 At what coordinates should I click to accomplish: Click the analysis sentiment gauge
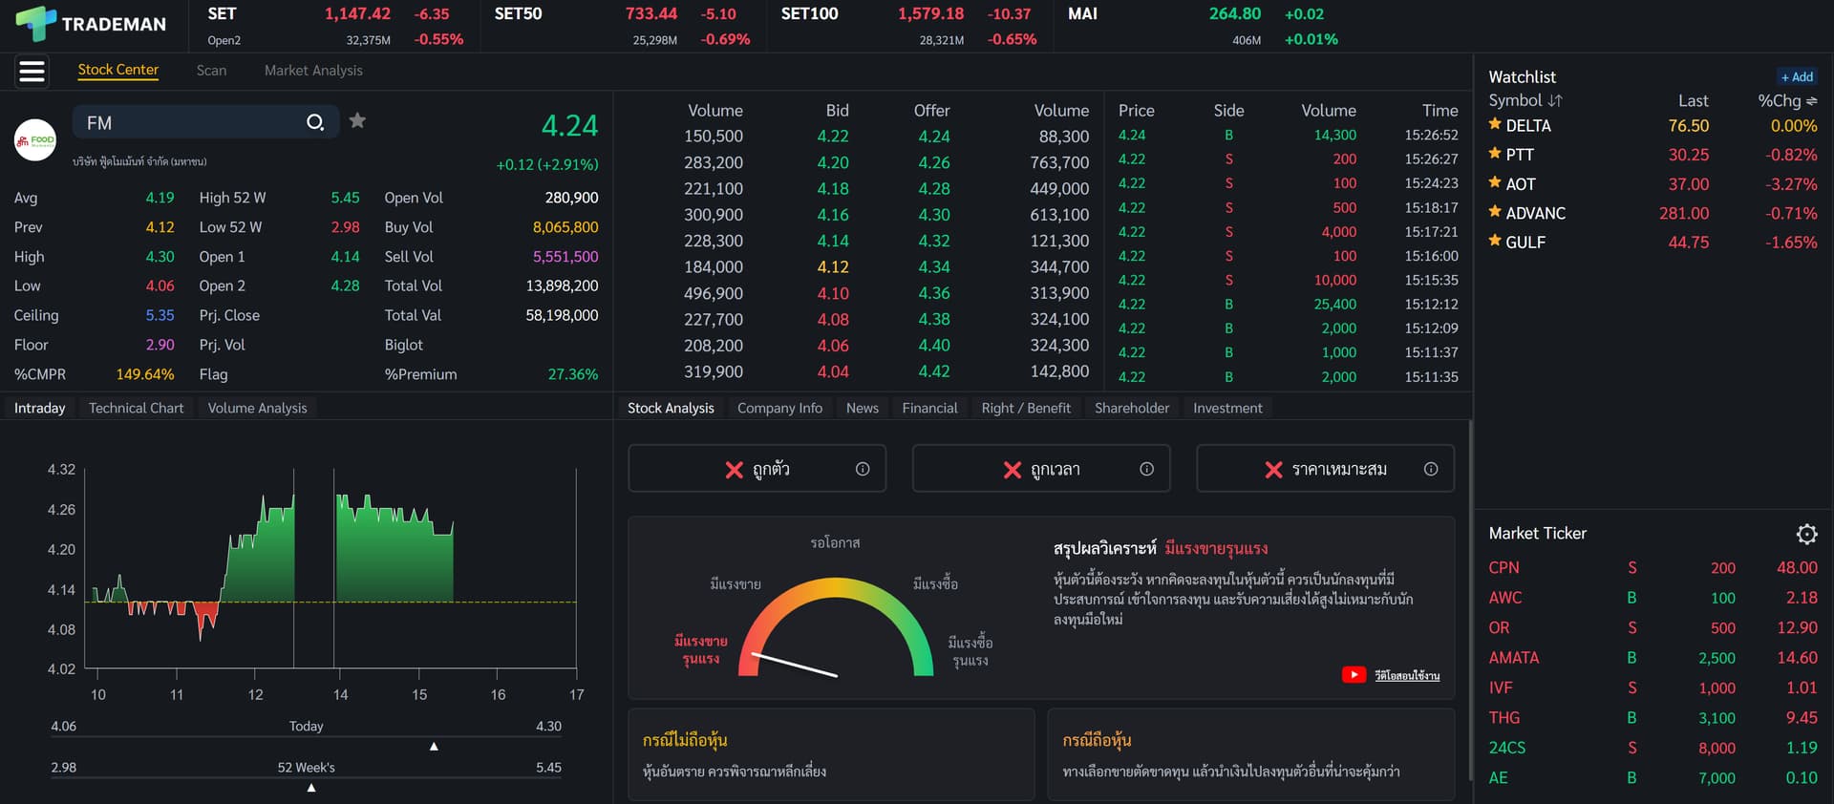[836, 625]
